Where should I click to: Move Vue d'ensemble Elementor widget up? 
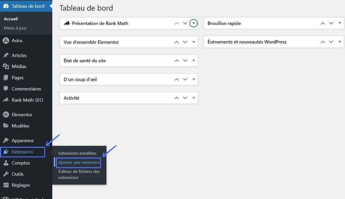coord(177,42)
